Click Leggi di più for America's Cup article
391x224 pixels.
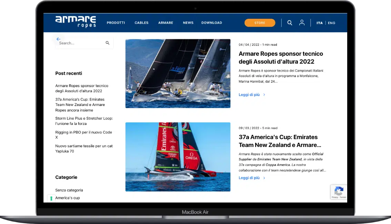(x=249, y=178)
